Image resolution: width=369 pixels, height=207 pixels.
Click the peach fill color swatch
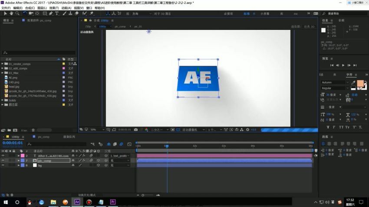tap(360, 83)
